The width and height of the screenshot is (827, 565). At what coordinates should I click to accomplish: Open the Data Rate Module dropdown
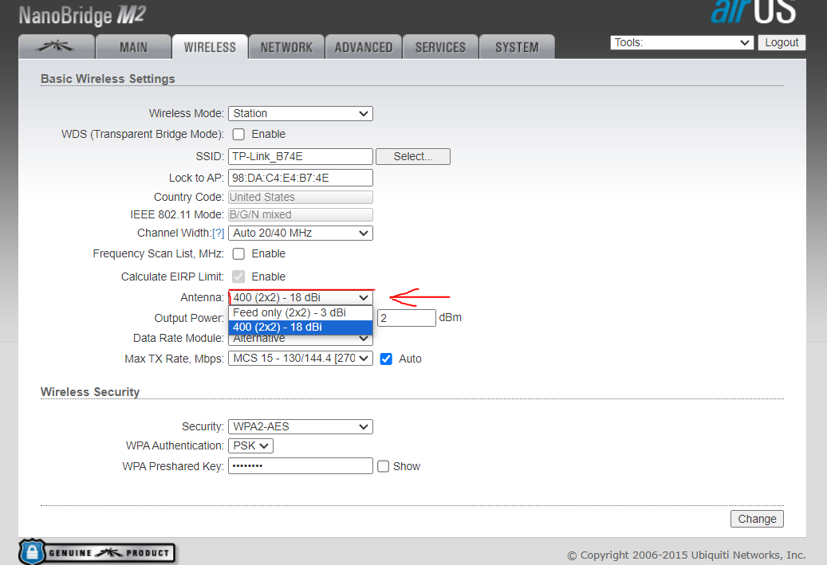(x=301, y=339)
